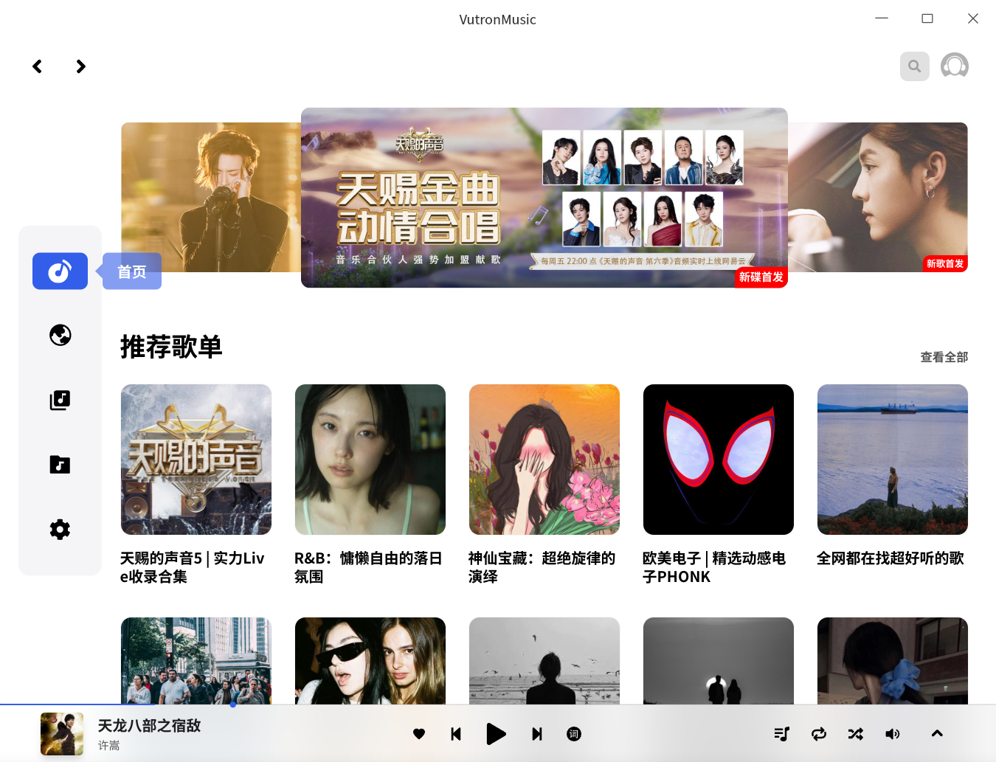Skip to next track
This screenshot has height=762, width=996.
tap(537, 734)
